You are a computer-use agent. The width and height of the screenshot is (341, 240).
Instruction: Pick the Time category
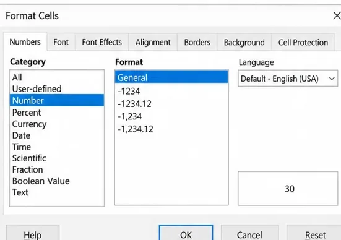(x=57, y=147)
